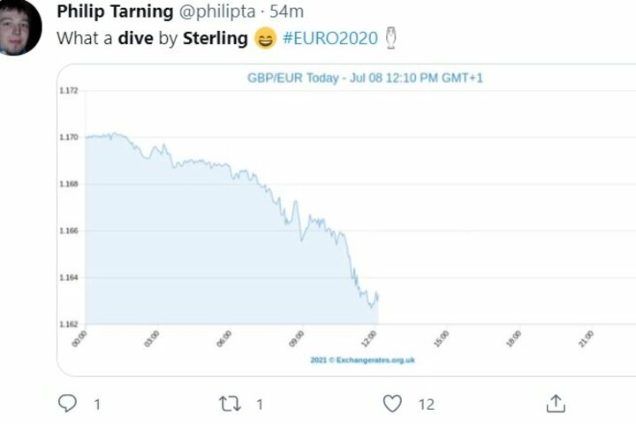Retweet the tweet using the retweet icon
Image resolution: width=636 pixels, height=424 pixels.
tap(230, 404)
